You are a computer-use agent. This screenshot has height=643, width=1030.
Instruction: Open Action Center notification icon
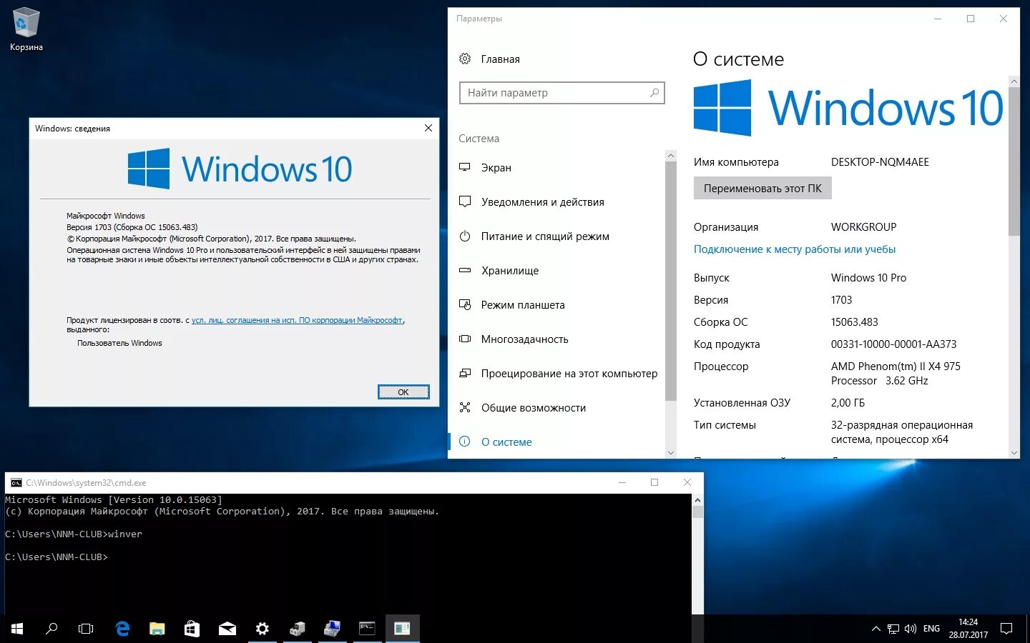pyautogui.click(x=1006, y=629)
